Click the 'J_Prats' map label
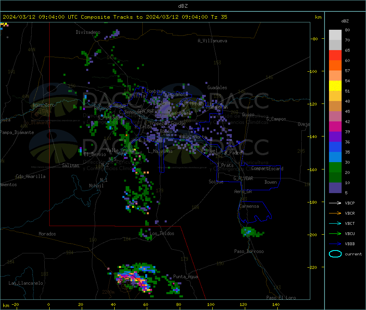This screenshot has height=310, width=366. pos(225,165)
